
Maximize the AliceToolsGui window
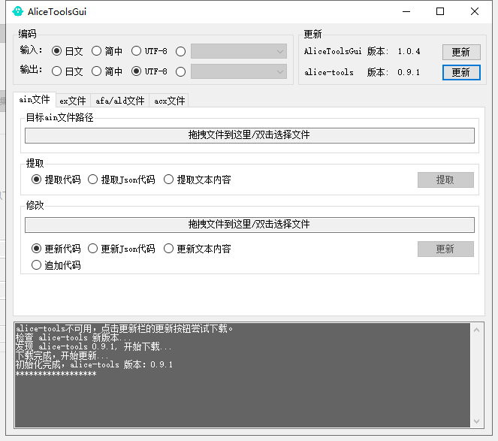click(x=440, y=11)
